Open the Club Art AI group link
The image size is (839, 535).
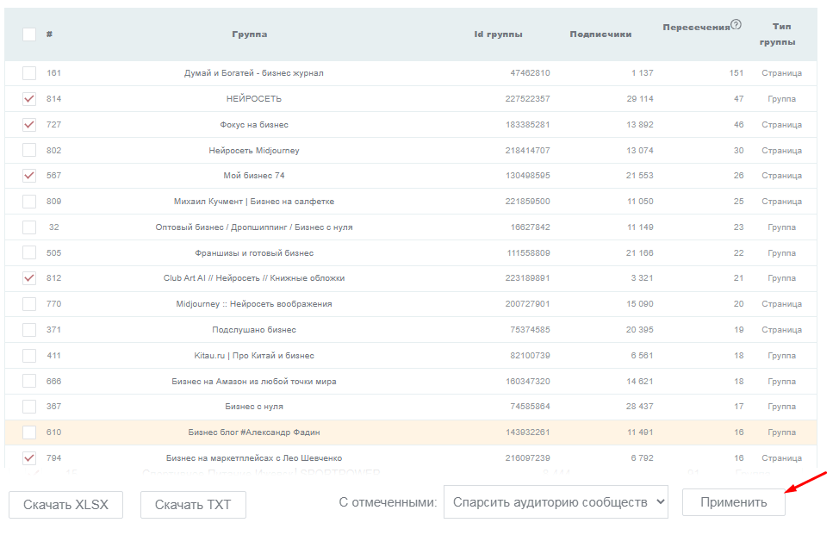click(x=253, y=278)
